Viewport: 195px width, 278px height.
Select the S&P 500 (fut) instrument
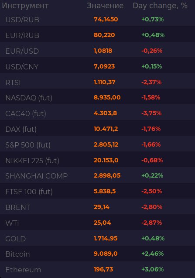click(x=28, y=145)
